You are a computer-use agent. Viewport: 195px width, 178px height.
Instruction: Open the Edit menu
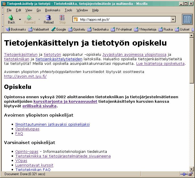(x=18, y=10)
